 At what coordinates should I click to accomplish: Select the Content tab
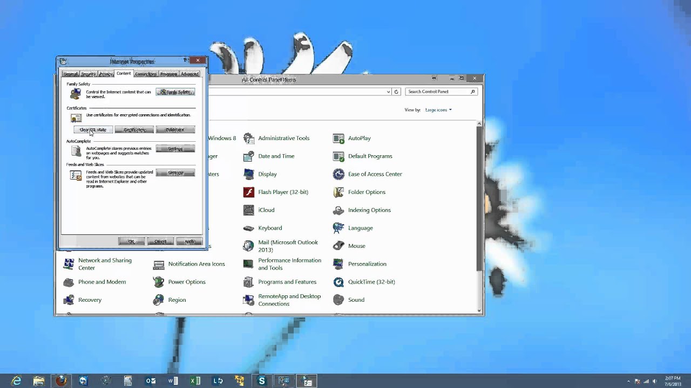click(x=124, y=73)
